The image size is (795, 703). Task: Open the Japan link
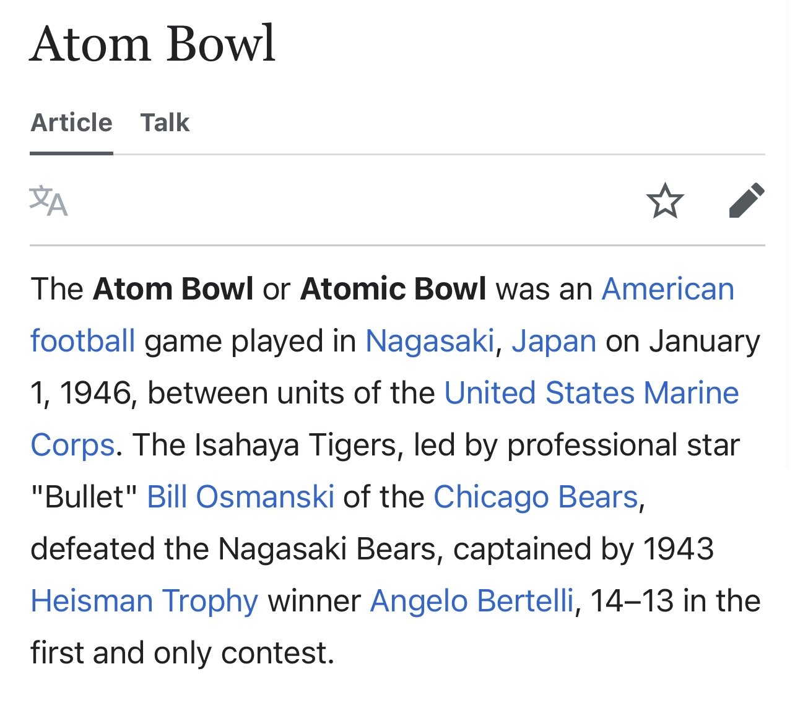pos(554,341)
